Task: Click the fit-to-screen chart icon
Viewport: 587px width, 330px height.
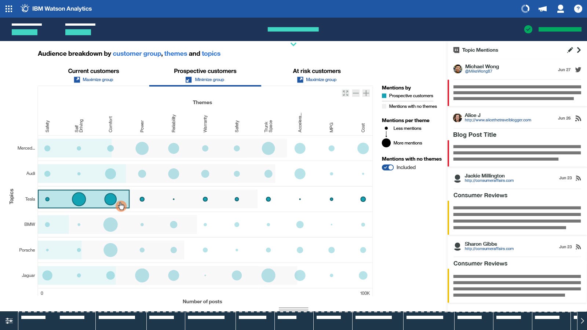Action: click(346, 93)
